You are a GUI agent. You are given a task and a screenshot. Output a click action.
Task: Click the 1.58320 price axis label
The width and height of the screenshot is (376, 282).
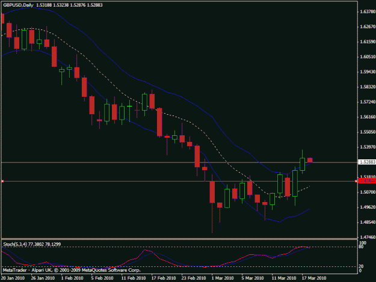coord(368,87)
